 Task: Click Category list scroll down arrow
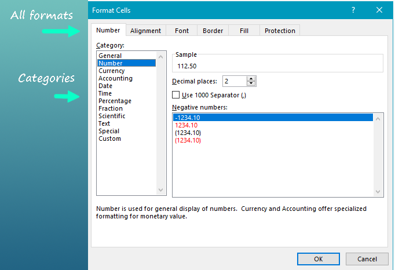(x=160, y=189)
